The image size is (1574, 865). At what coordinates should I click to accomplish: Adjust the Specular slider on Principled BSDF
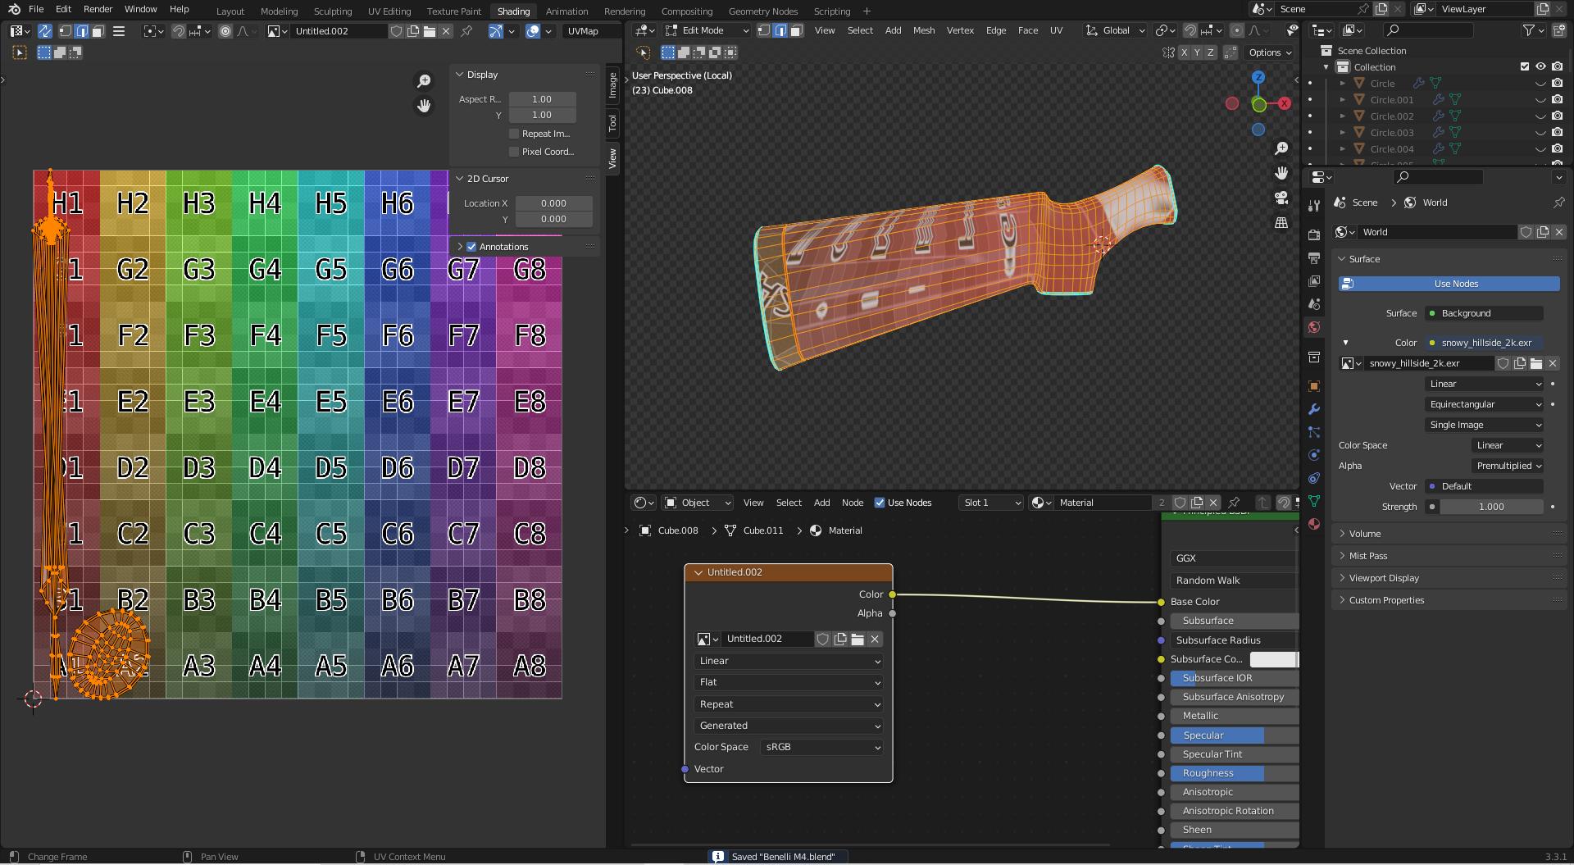point(1234,735)
